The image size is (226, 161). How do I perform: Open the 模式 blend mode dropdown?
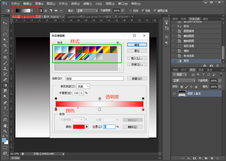click(x=87, y=11)
